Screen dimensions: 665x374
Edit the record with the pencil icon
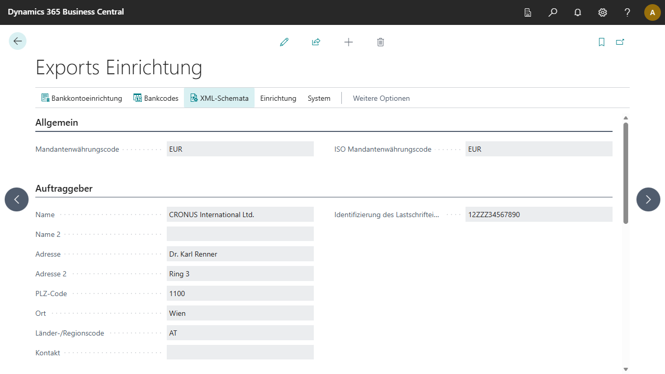[x=284, y=42]
